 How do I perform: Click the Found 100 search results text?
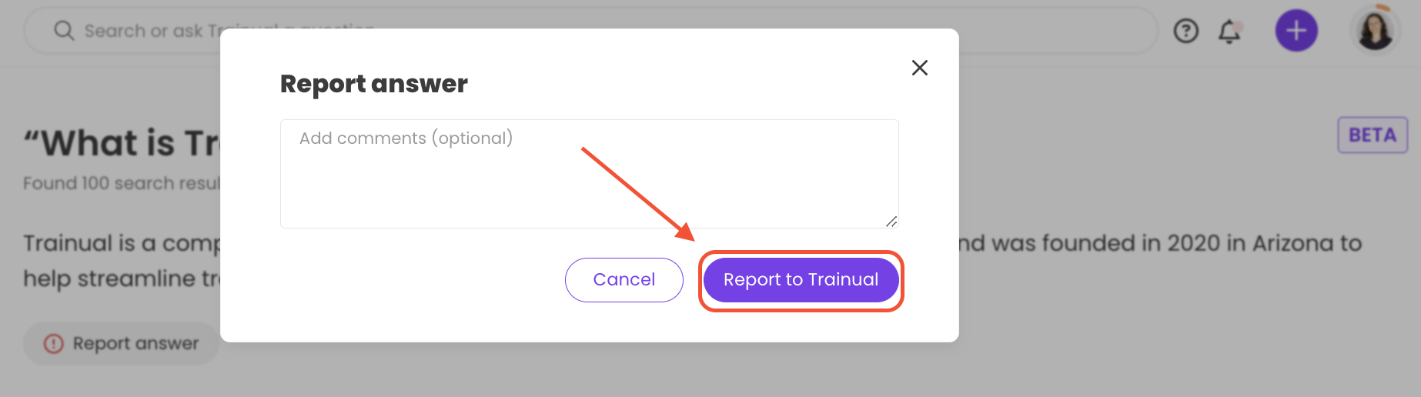click(122, 183)
